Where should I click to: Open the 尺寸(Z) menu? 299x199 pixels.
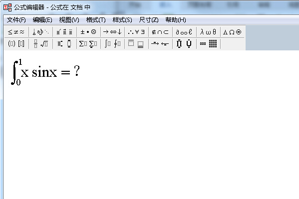pos(149,20)
